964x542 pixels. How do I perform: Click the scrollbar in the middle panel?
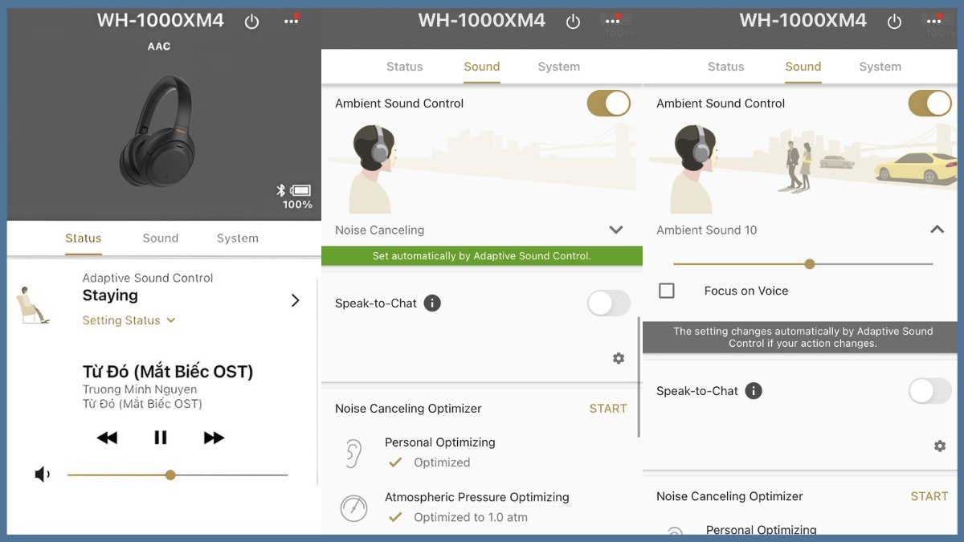[639, 377]
